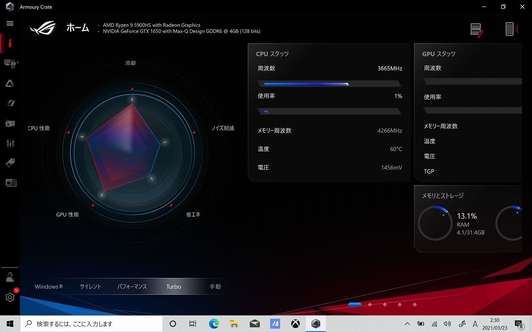
Task: Click the RAM usage circular gauge
Action: 435,223
